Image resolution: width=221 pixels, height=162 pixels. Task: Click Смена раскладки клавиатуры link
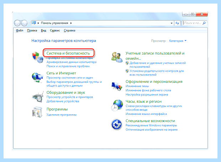(154, 108)
